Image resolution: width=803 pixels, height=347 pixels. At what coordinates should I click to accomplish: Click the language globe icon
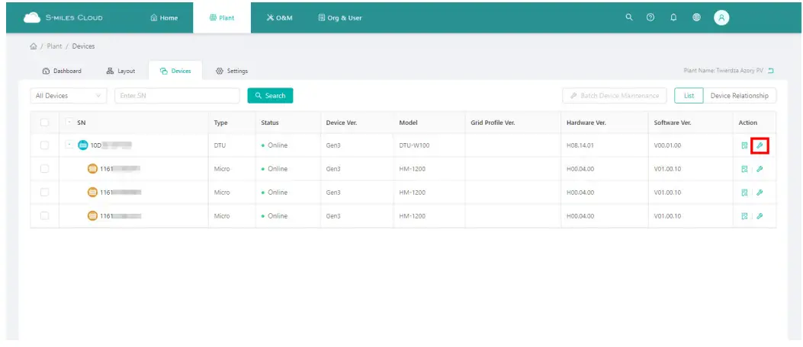(x=696, y=18)
